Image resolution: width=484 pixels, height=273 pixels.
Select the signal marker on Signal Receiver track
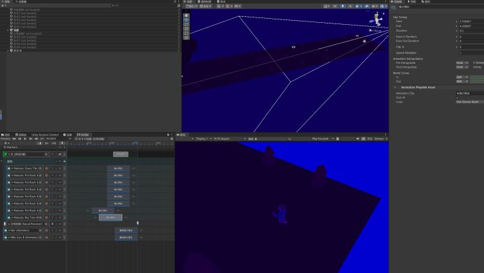[x=138, y=223]
